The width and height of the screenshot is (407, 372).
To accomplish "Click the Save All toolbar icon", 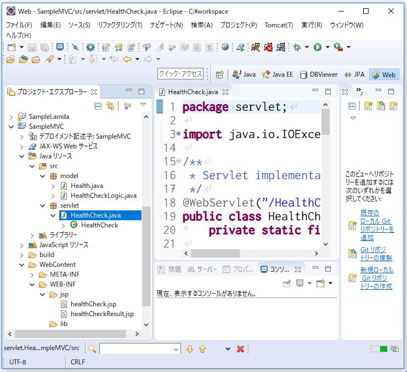I will point(44,47).
